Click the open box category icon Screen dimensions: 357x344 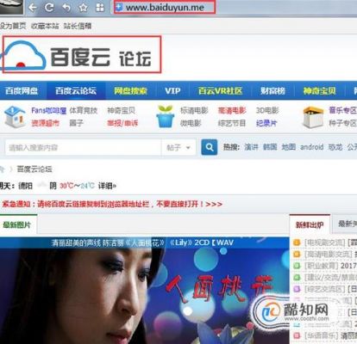tap(313, 117)
